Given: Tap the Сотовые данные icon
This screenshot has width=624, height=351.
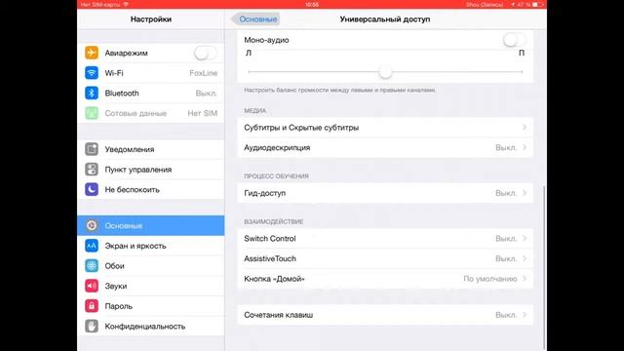Looking at the screenshot, I should pos(92,113).
